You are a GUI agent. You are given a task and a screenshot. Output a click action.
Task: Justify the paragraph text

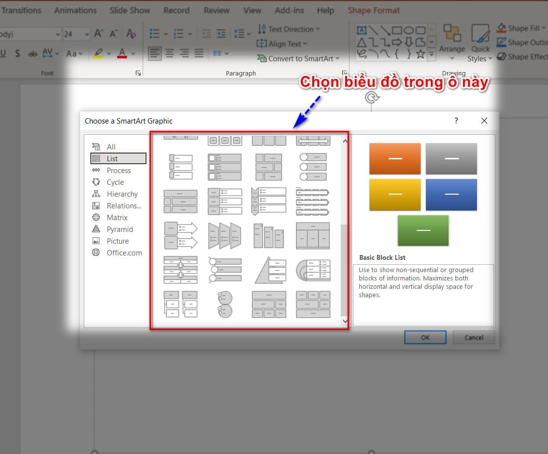point(199,53)
